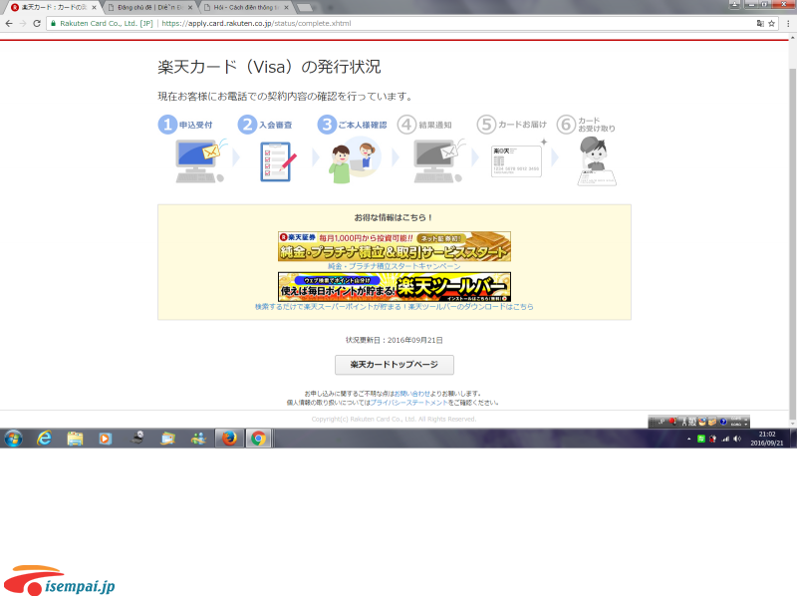Launch Internet Explorer from the taskbar

tap(44, 439)
